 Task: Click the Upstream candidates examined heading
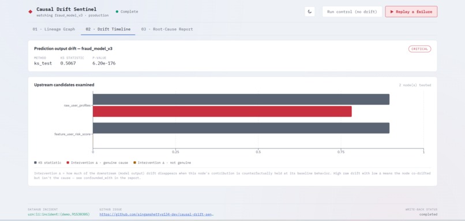coord(64,85)
